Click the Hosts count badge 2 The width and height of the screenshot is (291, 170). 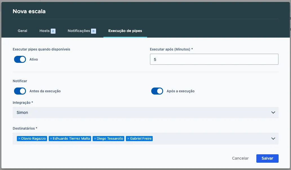(x=53, y=31)
